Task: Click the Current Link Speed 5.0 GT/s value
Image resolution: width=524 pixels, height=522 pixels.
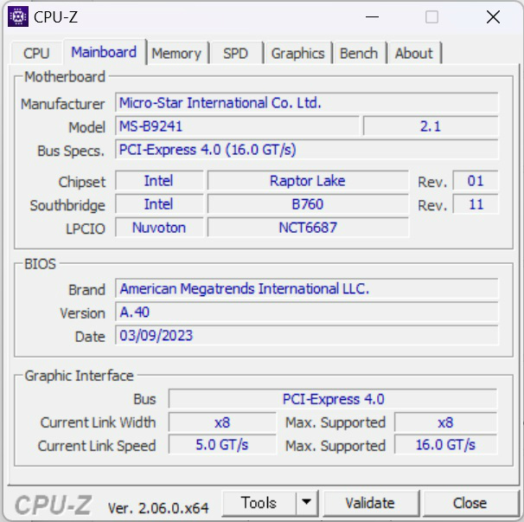Action: coord(222,445)
